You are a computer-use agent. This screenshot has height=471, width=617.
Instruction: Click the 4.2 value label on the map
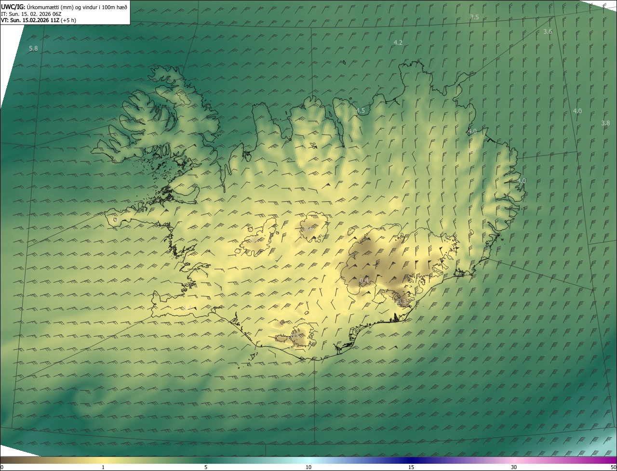(398, 43)
